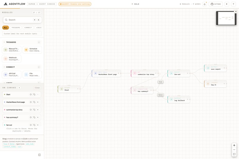Select the has summary? condition node
The height and width of the screenshot is (159, 239).
pyautogui.click(x=142, y=90)
